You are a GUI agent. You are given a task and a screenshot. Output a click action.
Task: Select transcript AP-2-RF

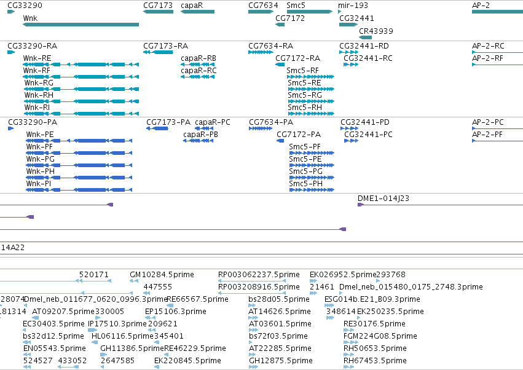(497, 65)
